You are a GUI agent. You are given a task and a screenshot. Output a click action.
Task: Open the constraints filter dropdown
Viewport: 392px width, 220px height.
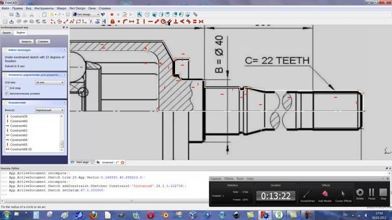pos(50,110)
